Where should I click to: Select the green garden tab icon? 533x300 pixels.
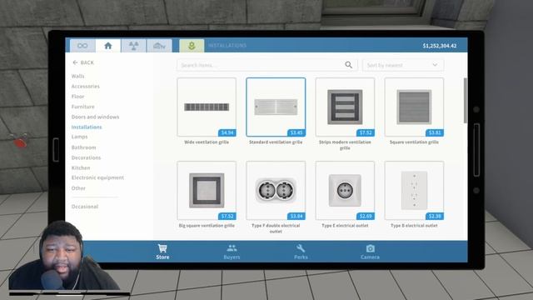(192, 46)
